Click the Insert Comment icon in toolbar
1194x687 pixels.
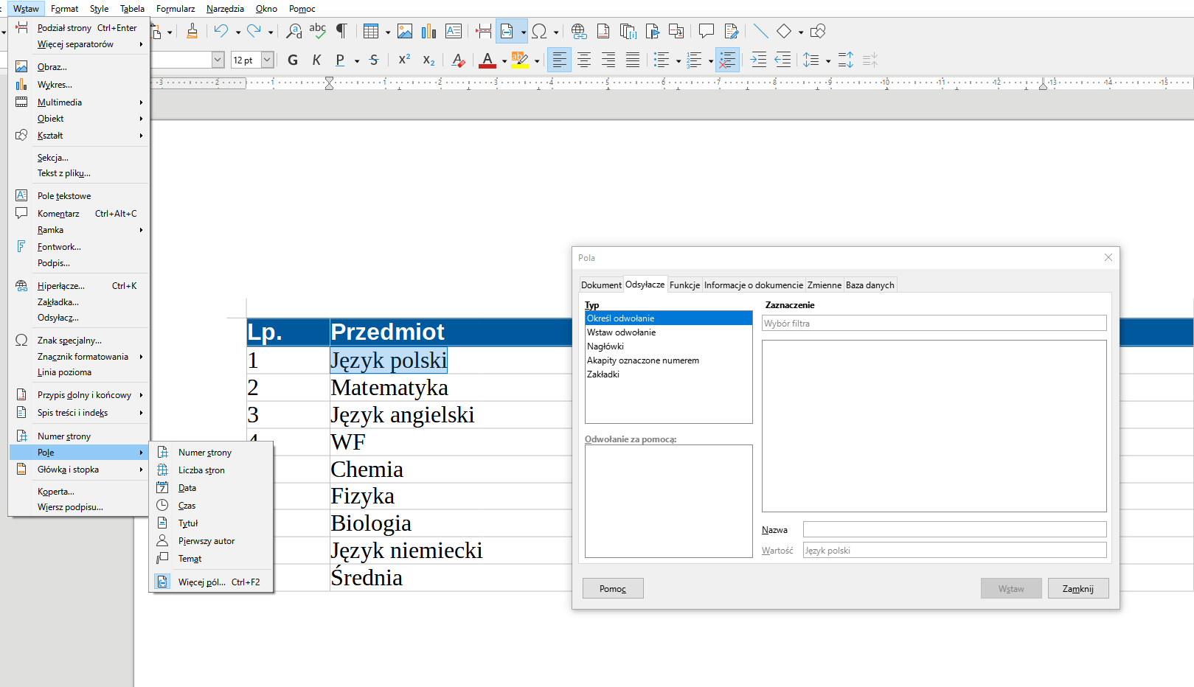tap(707, 31)
